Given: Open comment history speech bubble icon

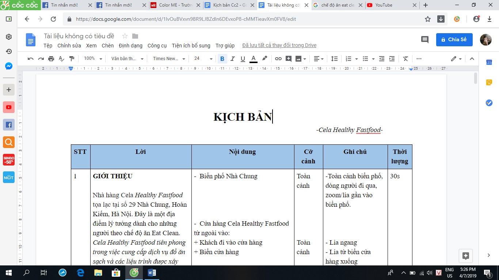Looking at the screenshot, I should [x=425, y=40].
